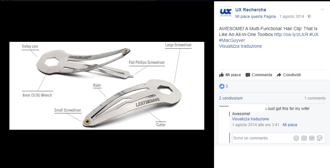
Task: Show the 1 commento comment count
Action: 315,98
